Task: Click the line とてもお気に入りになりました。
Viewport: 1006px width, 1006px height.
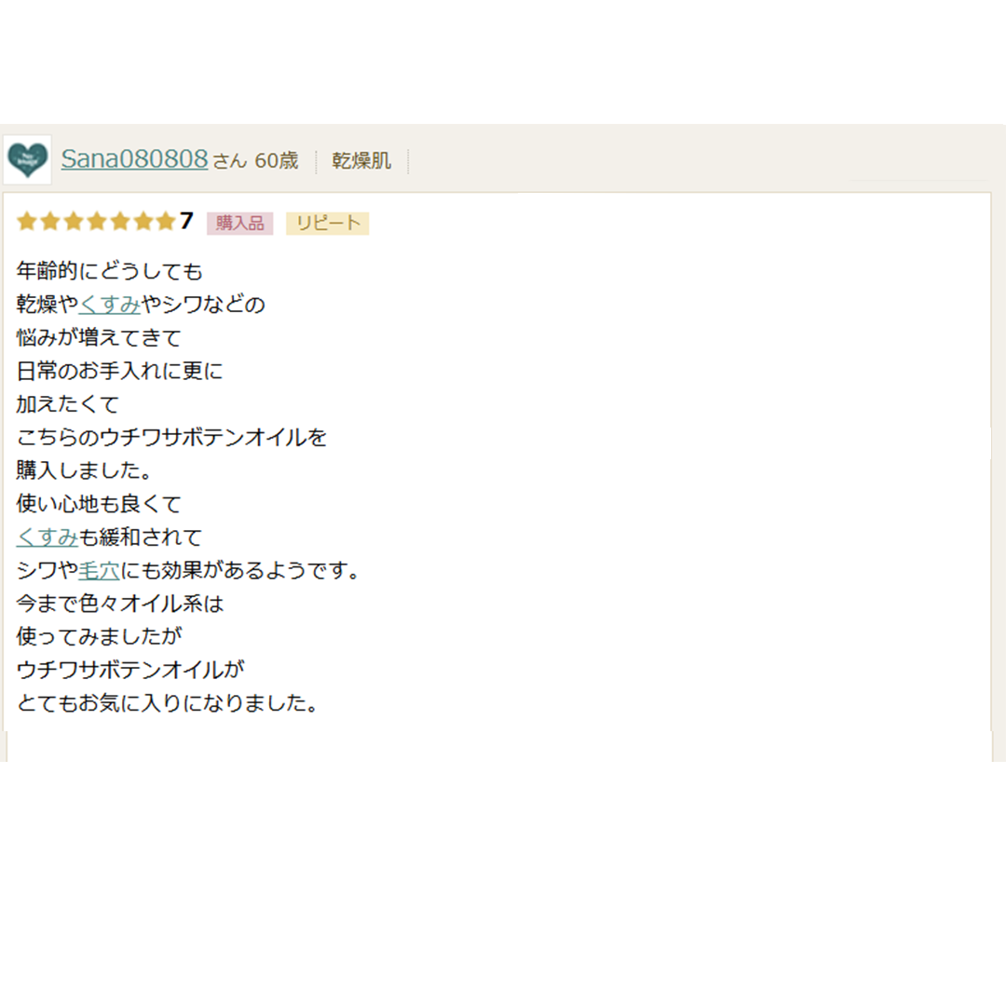Action: (168, 703)
